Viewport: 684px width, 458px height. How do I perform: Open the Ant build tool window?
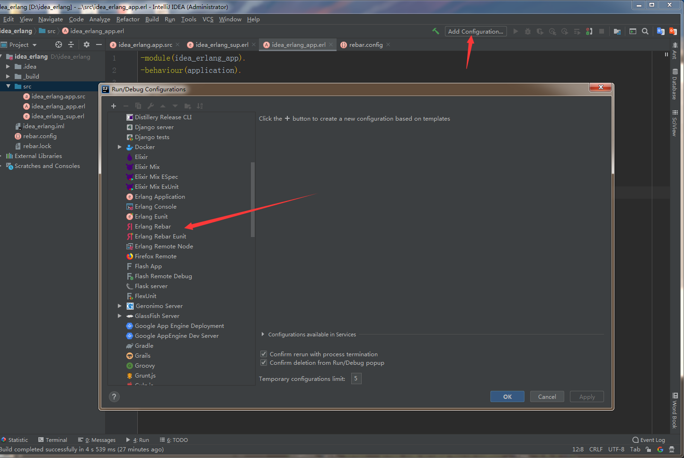point(674,56)
